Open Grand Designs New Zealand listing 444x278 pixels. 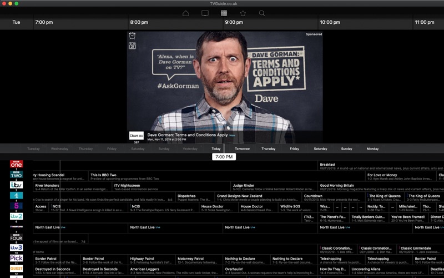(258, 197)
